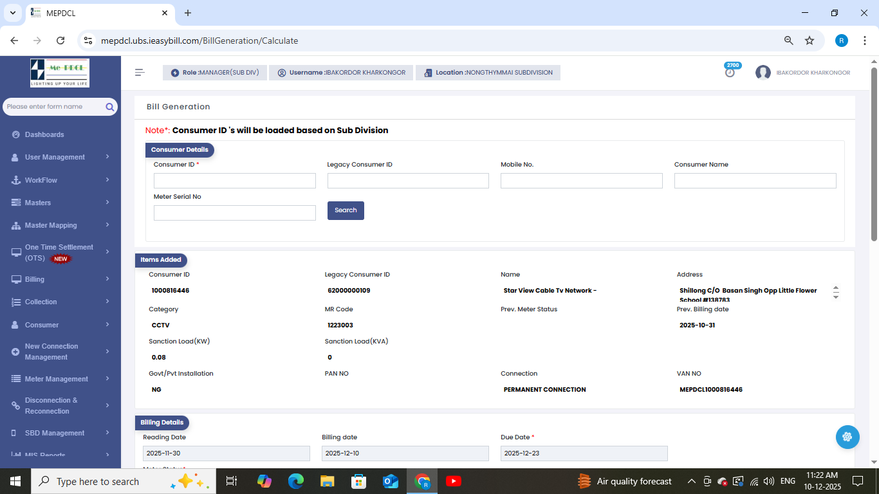Expand the User Management menu
Screen dimensions: 879x494
point(60,157)
